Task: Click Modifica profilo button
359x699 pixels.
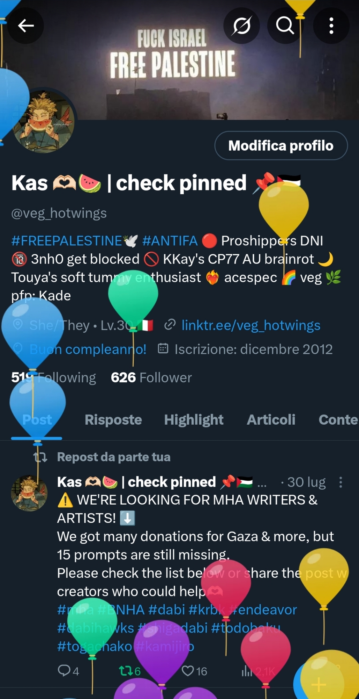Action: pos(281,145)
